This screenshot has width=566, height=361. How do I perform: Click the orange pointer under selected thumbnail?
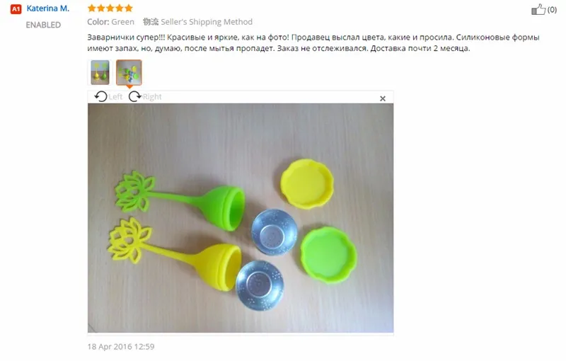click(x=129, y=86)
